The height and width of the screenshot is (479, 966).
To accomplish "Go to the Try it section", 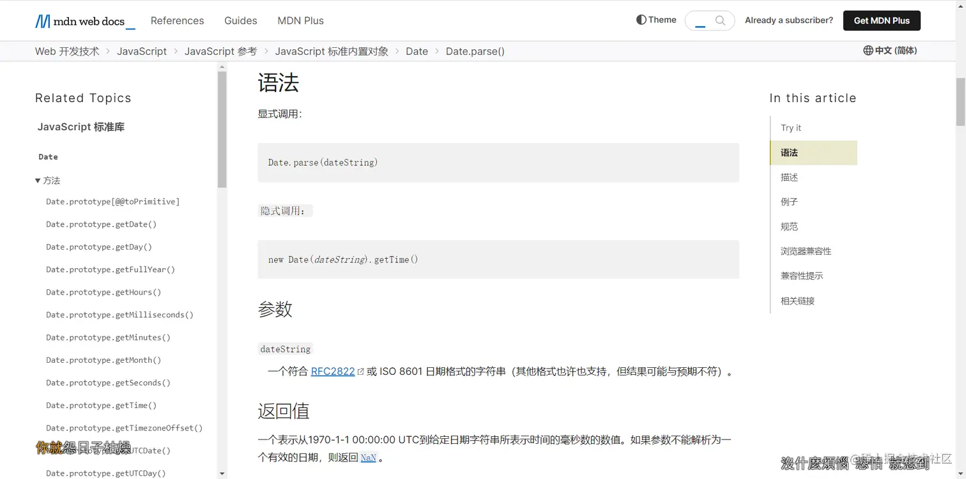I will (790, 127).
